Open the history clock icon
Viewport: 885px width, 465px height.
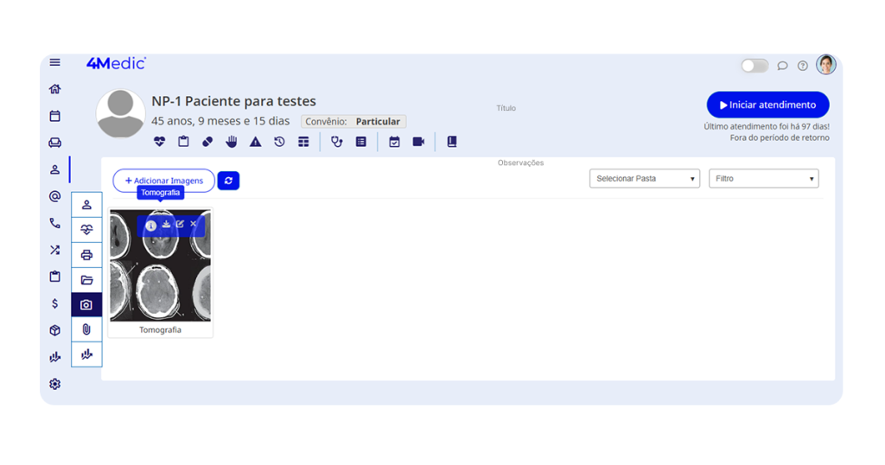(279, 142)
